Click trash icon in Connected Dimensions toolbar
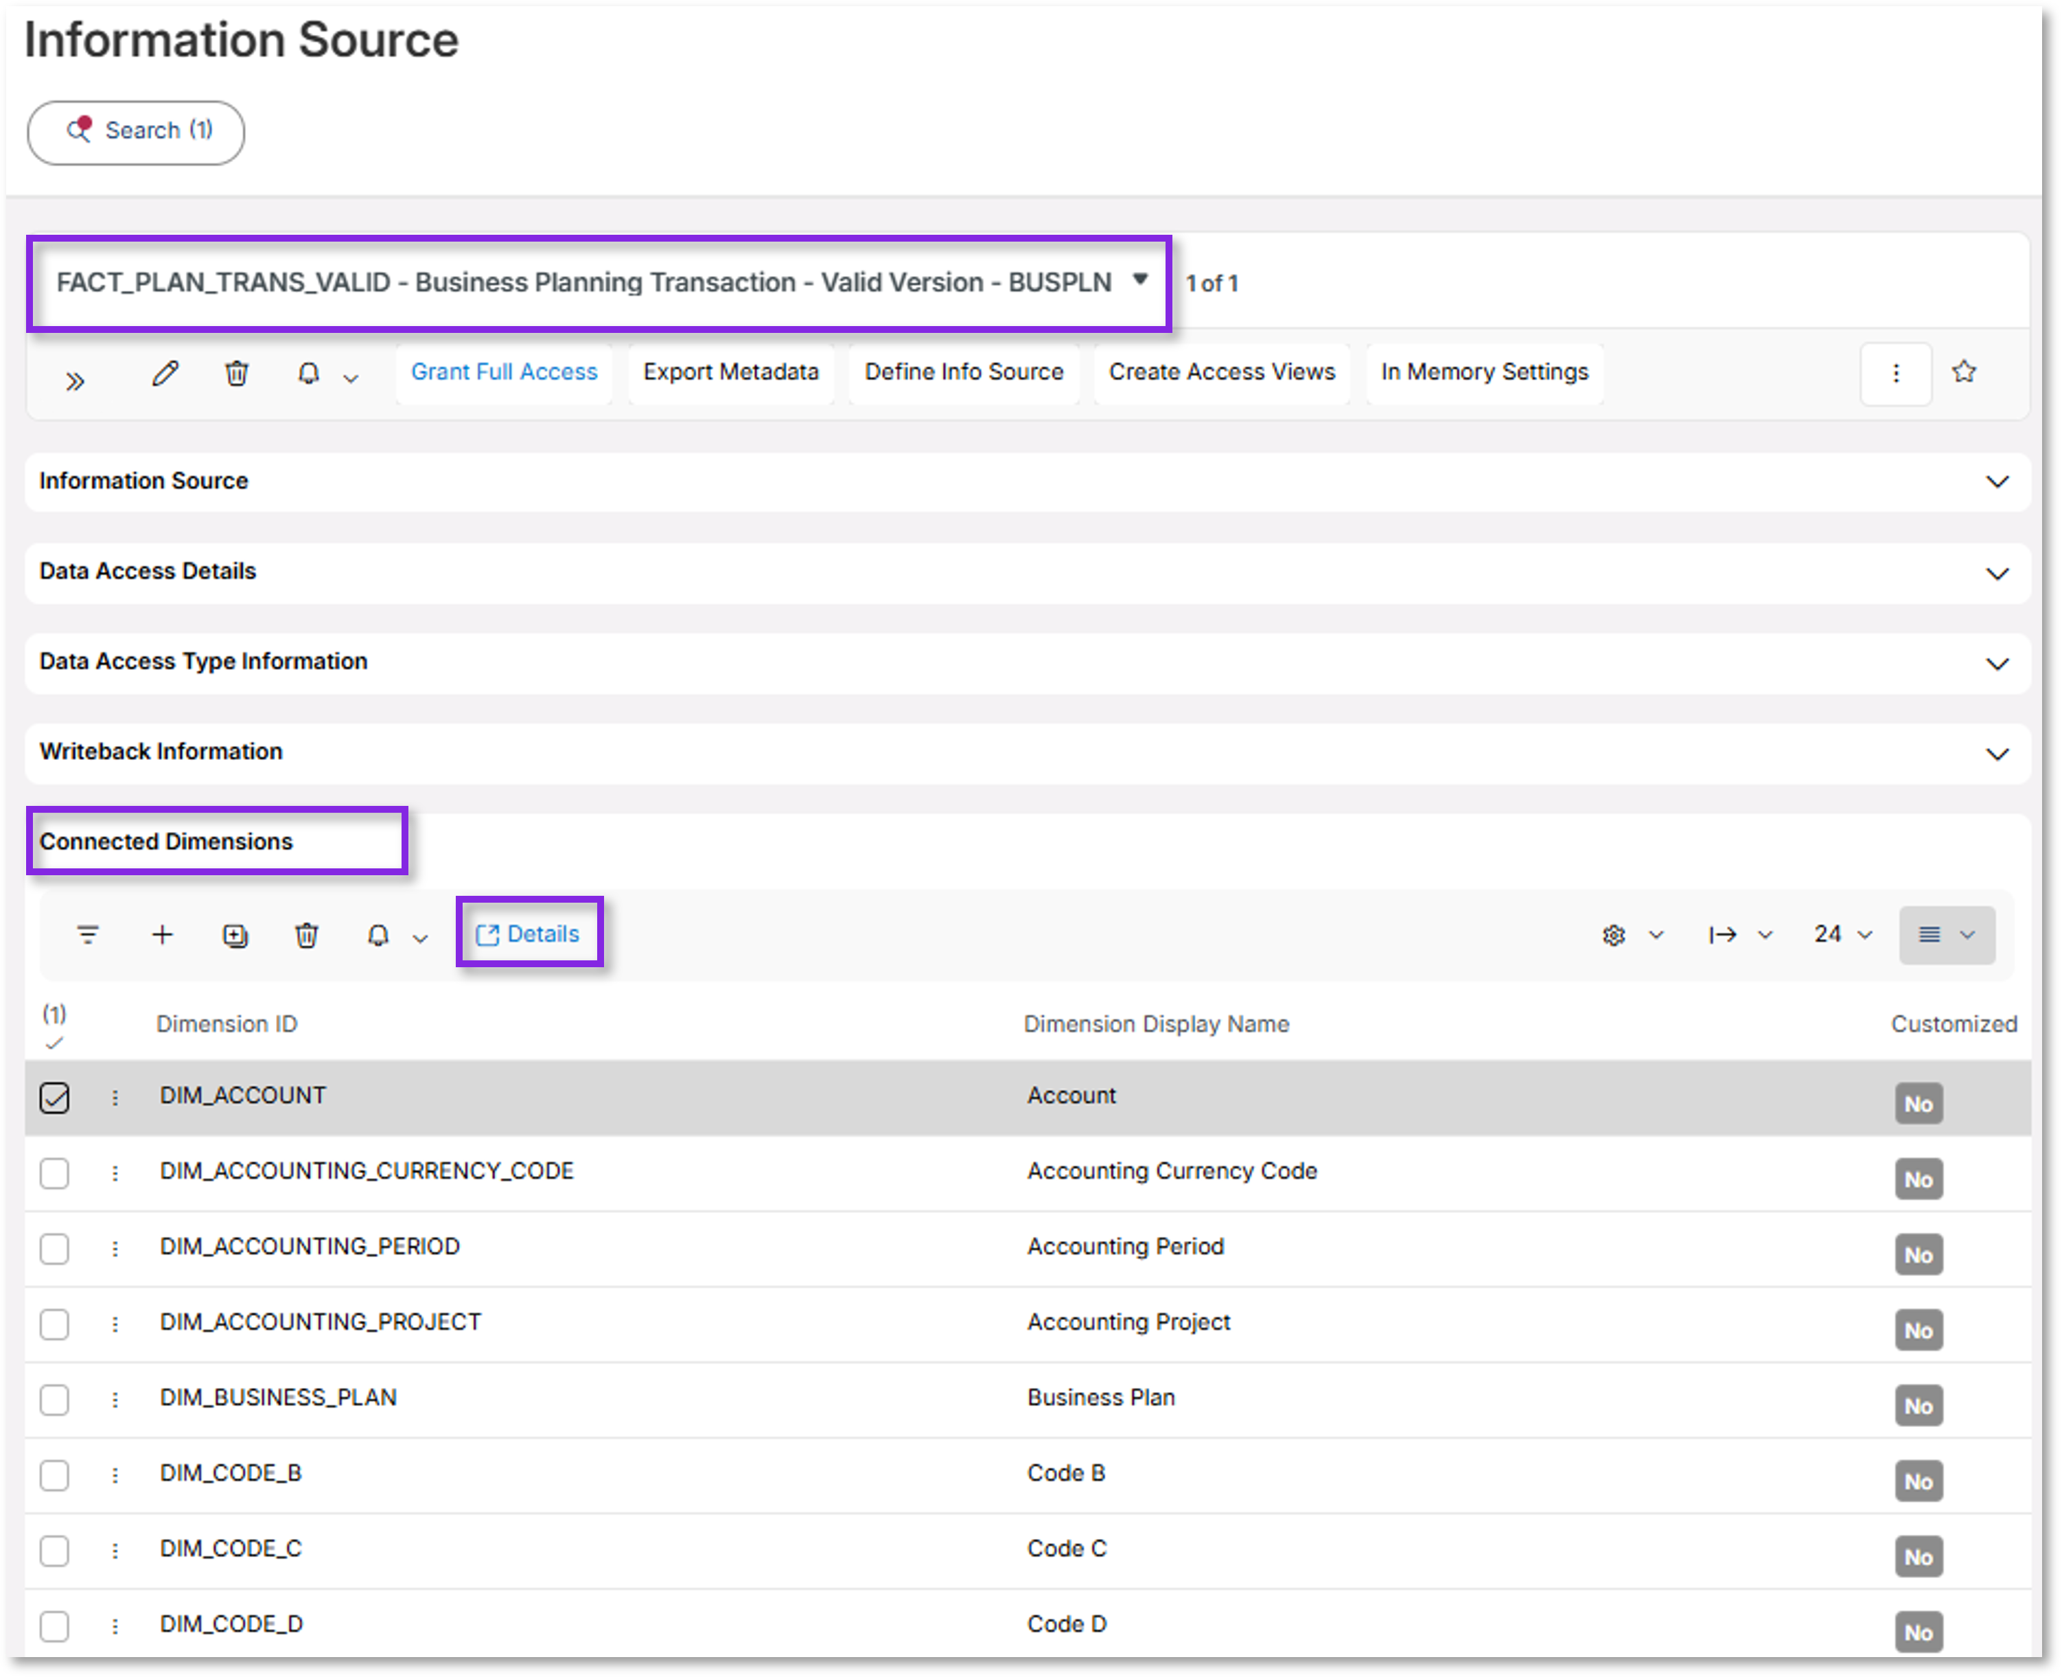This screenshot has height=1677, width=2062. pos(306,935)
